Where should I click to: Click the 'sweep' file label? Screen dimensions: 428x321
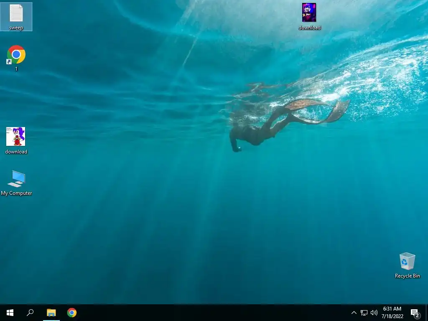point(16,28)
